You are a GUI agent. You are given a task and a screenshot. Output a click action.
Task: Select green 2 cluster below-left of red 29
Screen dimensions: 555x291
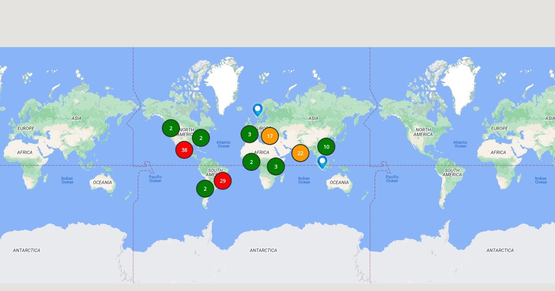pyautogui.click(x=205, y=188)
